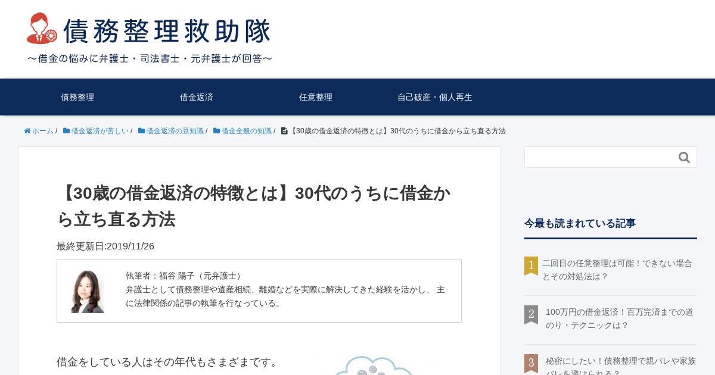Image resolution: width=715 pixels, height=375 pixels.
Task: Open the 任意整理 menu item
Action: tap(316, 97)
